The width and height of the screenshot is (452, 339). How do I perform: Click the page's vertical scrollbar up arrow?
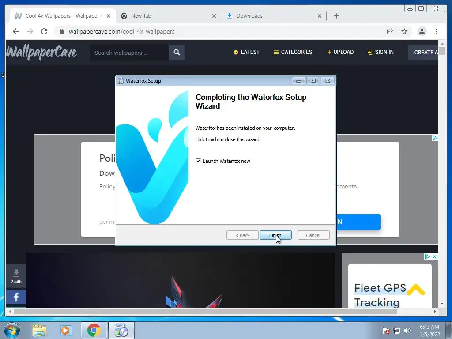pyautogui.click(x=442, y=44)
